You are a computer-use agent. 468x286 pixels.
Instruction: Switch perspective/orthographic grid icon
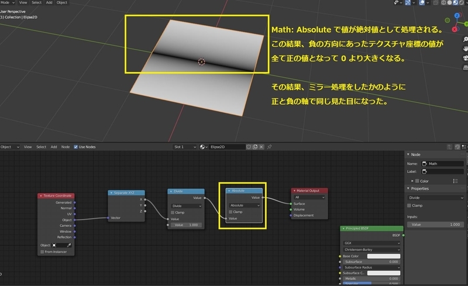465,67
